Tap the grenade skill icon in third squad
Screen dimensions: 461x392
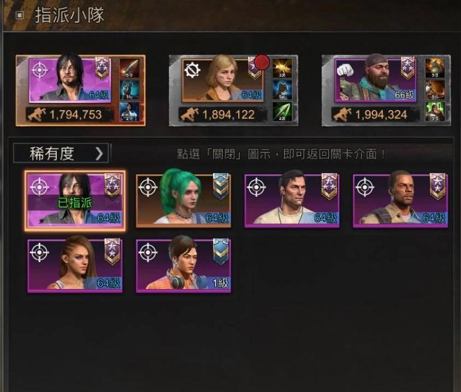pos(435,68)
